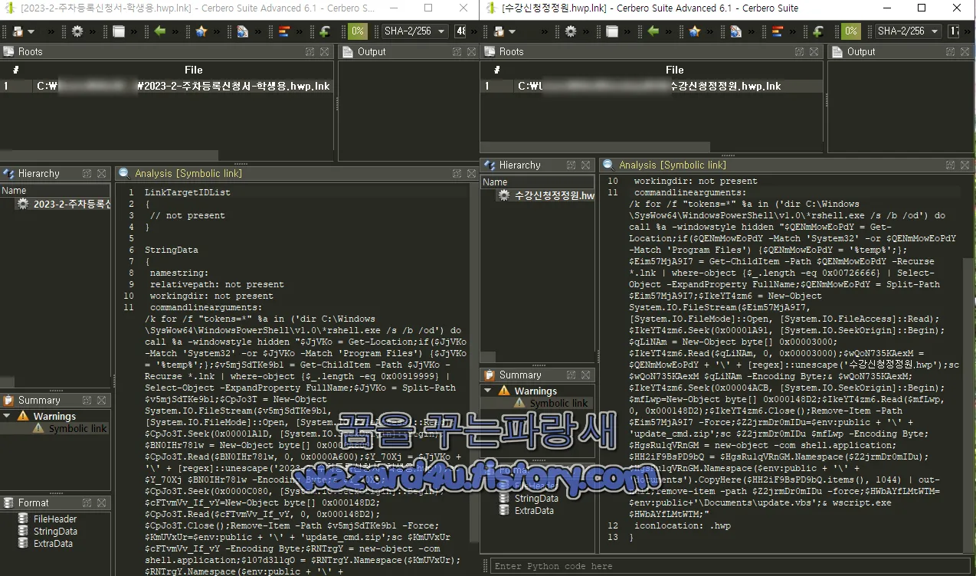976x576 pixels.
Task: Toggle the 0% indicator in right toolbar
Action: pos(850,31)
